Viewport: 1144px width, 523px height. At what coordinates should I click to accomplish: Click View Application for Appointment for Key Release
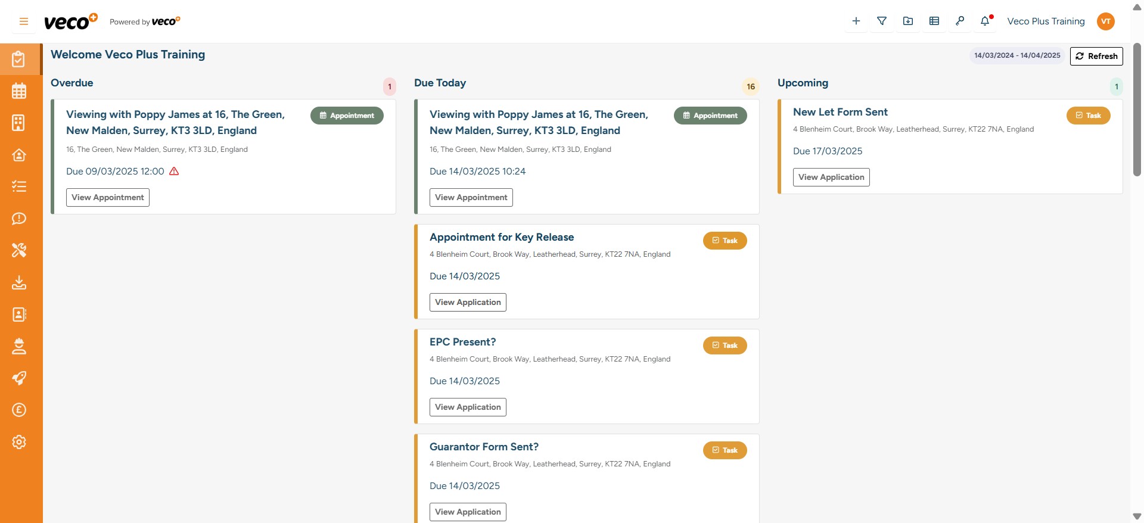pyautogui.click(x=468, y=302)
